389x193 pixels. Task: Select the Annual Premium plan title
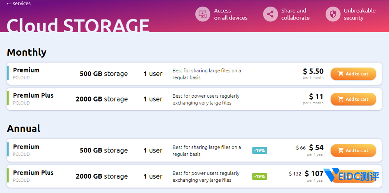26,147
